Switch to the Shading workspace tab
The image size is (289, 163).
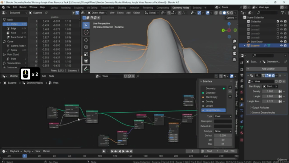pos(122,8)
